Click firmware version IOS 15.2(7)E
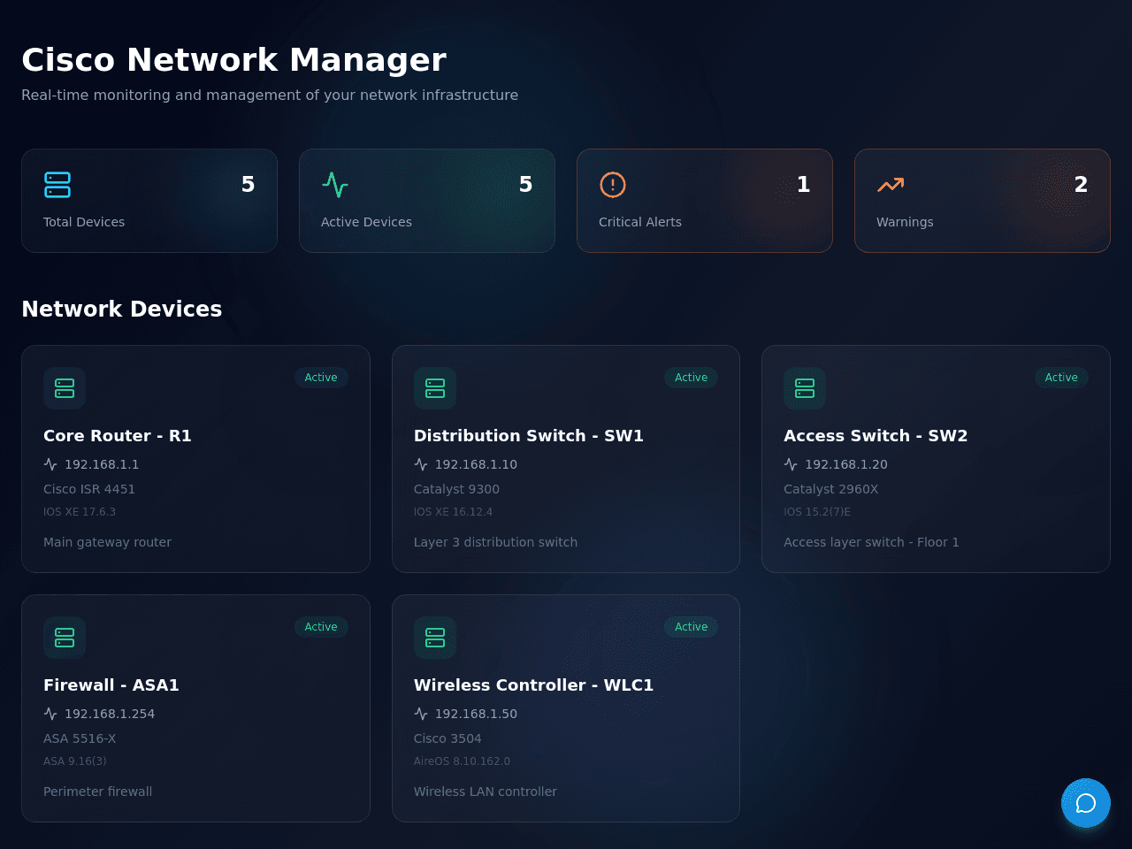 [817, 512]
